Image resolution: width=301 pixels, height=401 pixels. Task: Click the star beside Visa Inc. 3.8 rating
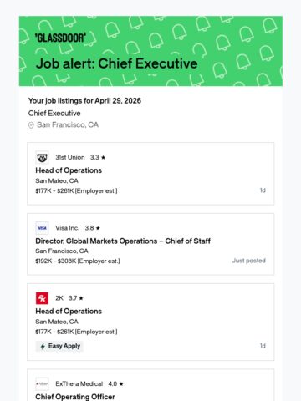tap(98, 228)
